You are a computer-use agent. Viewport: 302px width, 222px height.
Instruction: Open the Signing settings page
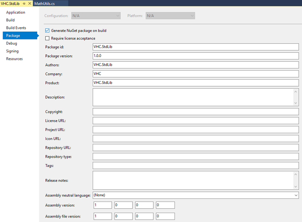[x=12, y=51]
